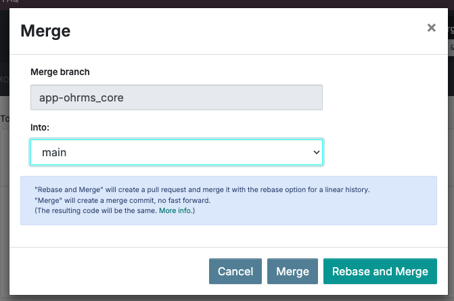Viewport: 454px width, 301px height.
Task: Choose the green Rebase and Merge button
Action: point(380,271)
